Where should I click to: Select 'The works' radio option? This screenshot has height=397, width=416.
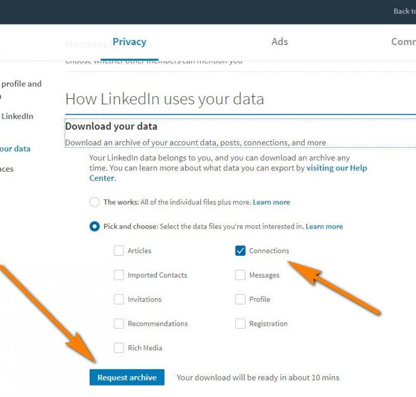pos(94,202)
